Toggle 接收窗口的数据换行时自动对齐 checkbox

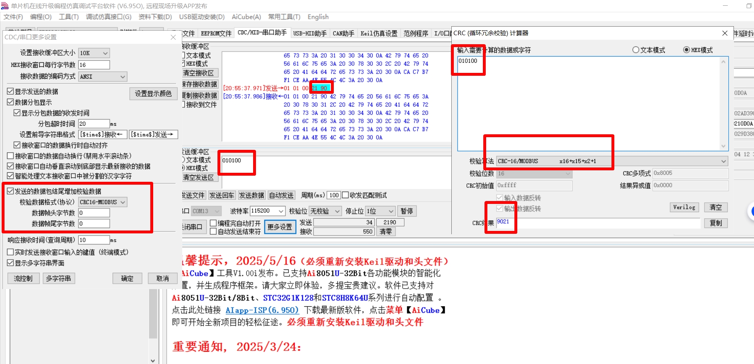coord(17,145)
